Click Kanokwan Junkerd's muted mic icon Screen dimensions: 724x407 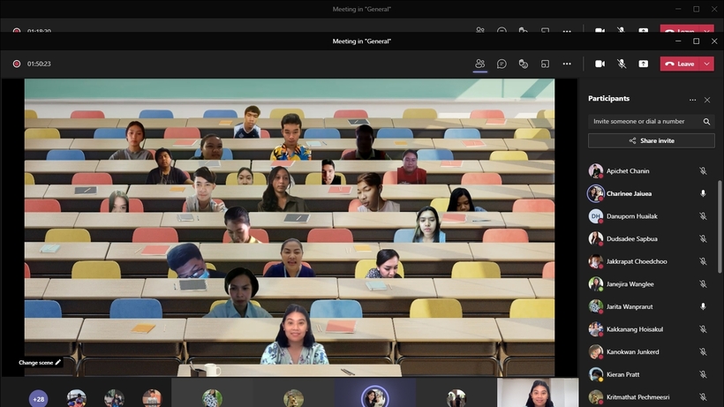point(703,351)
